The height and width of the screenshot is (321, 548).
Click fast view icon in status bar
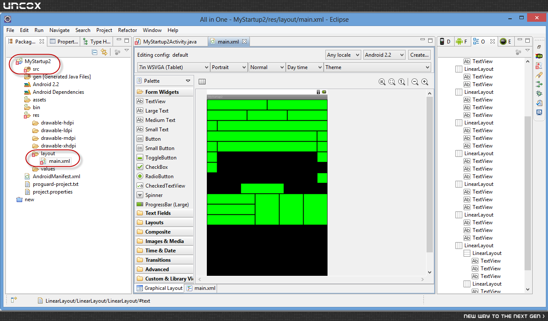pyautogui.click(x=14, y=300)
